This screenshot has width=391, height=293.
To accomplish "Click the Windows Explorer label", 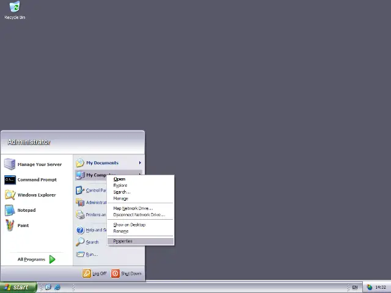I will coord(37,195).
